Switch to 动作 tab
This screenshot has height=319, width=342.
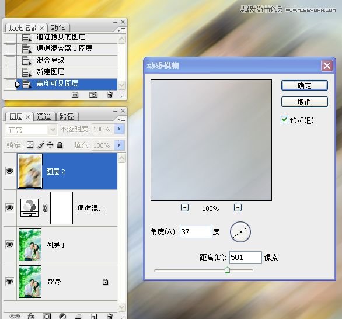coord(58,28)
